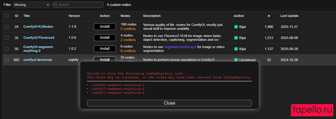Click verified badge in the Unclaimed author row

pyautogui.click(x=236, y=60)
